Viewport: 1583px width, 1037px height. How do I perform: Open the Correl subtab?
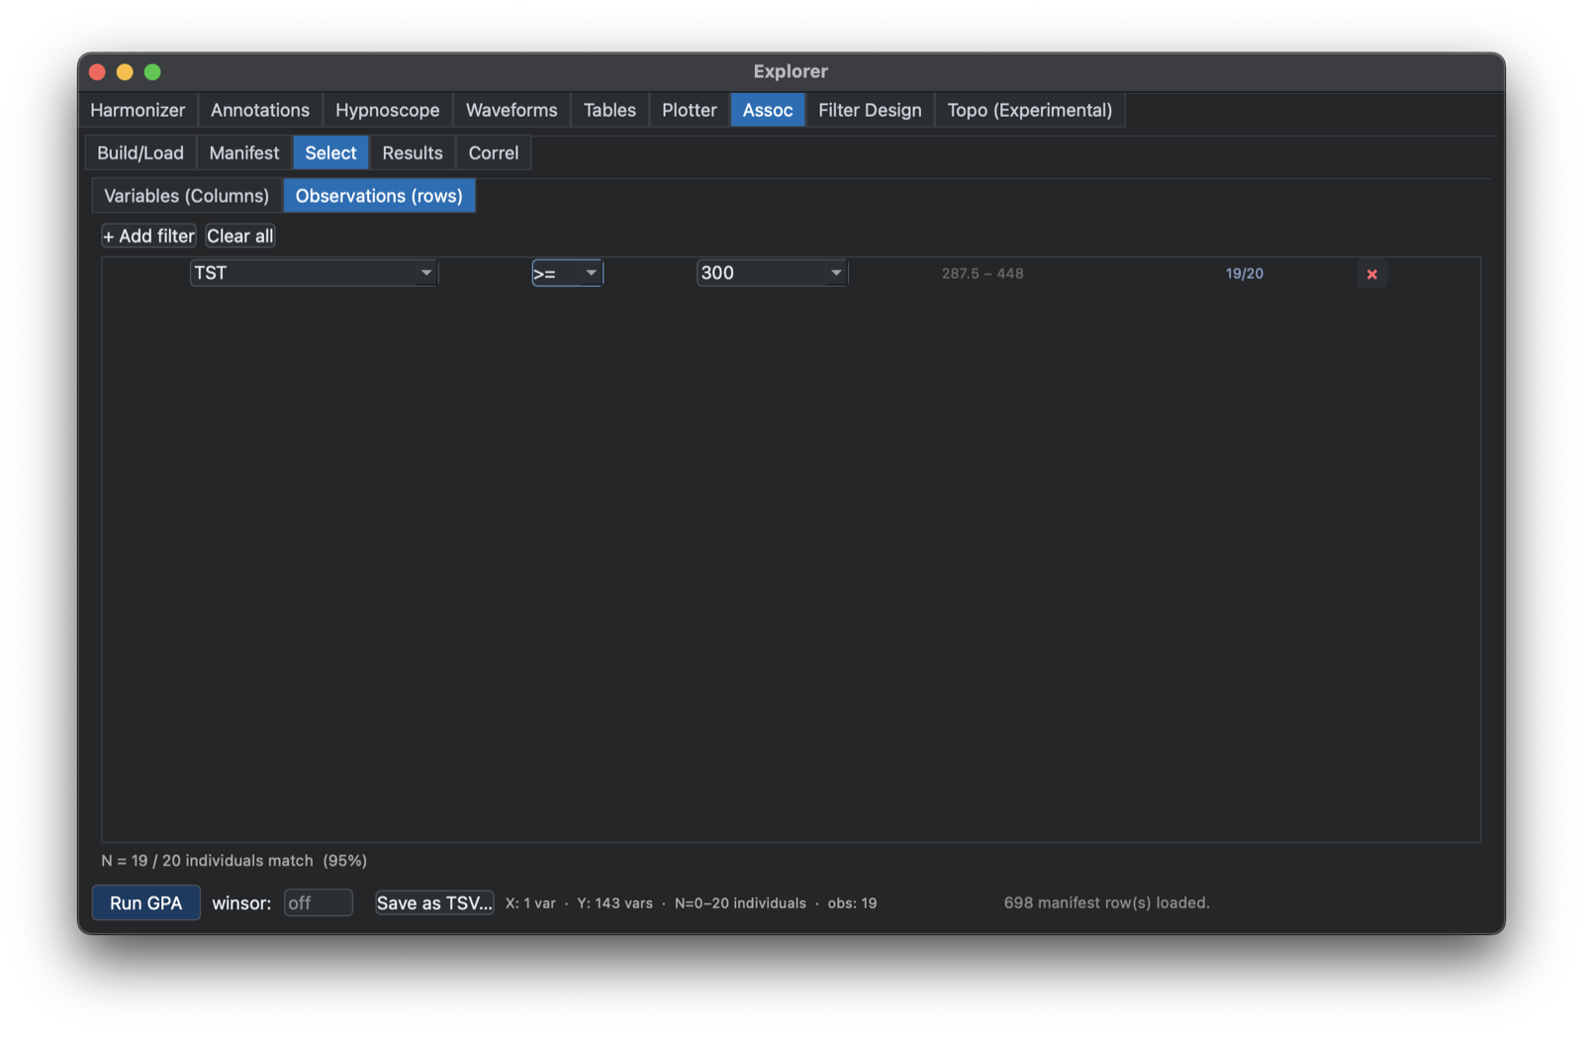tap(494, 153)
